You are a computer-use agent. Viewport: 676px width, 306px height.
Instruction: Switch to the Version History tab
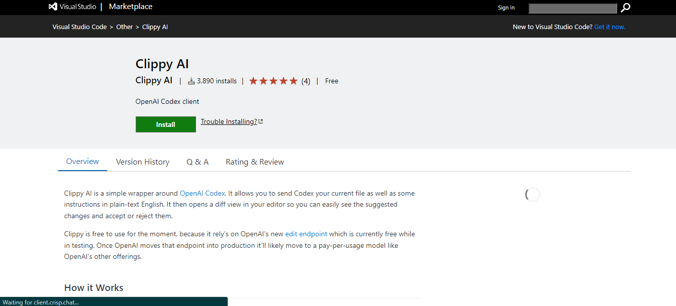click(142, 162)
